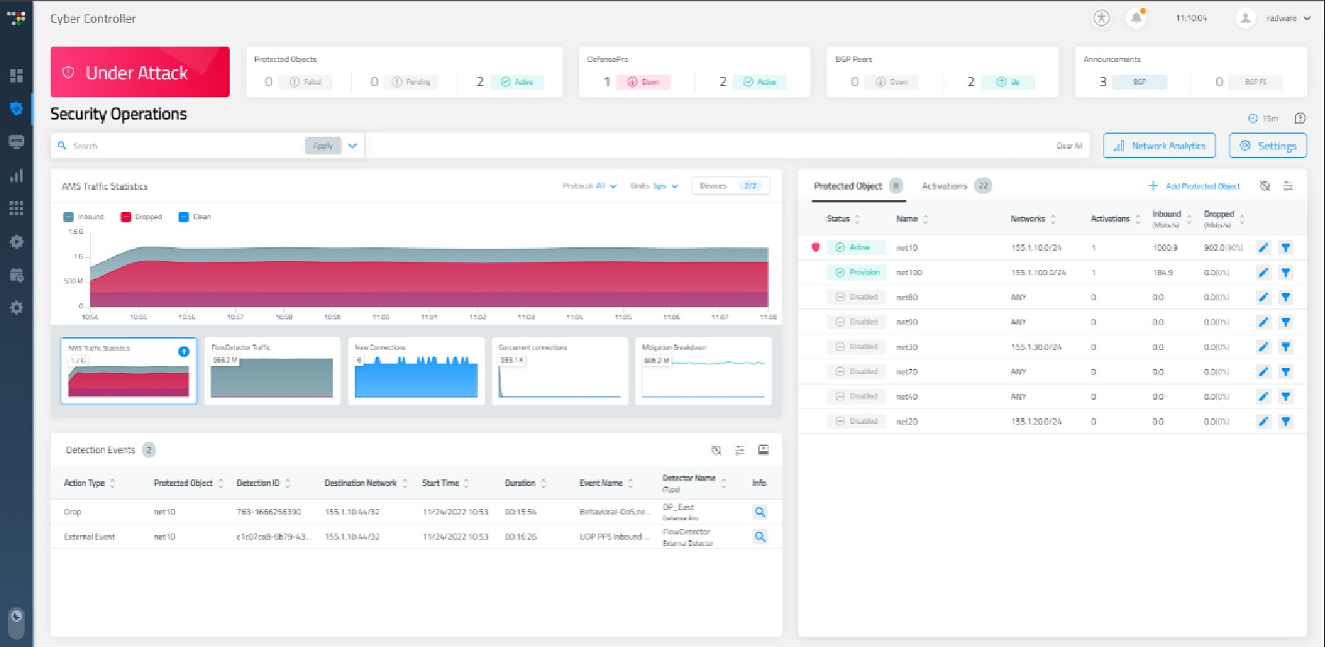Edit the net40 protected object

point(1263,397)
